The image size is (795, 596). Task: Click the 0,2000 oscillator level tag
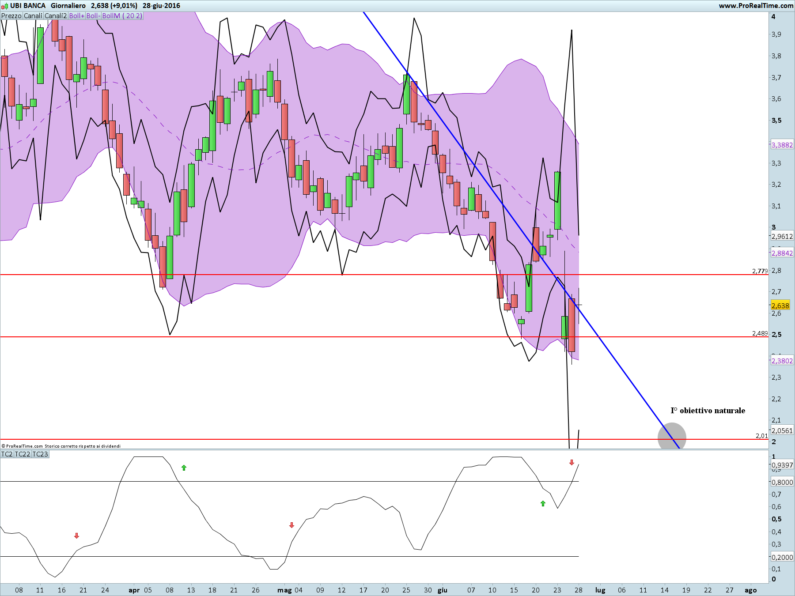coord(782,557)
